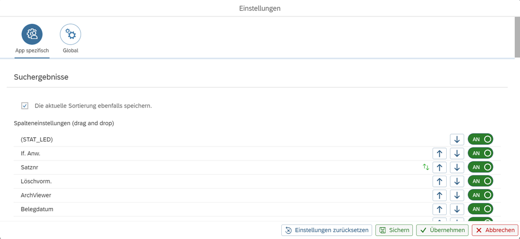This screenshot has width=520, height=239.
Task: Select the lf. Anw. column label
Action: pos(31,153)
